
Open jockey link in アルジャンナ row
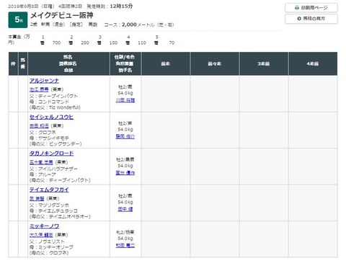(125, 100)
